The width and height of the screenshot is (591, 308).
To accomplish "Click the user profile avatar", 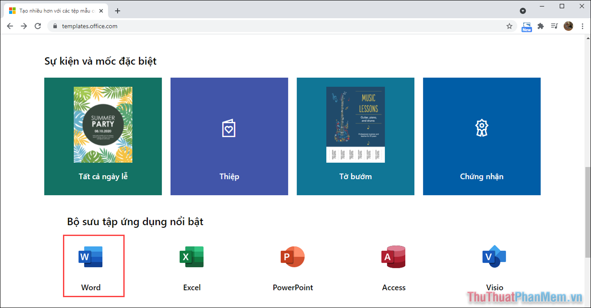I will (568, 26).
